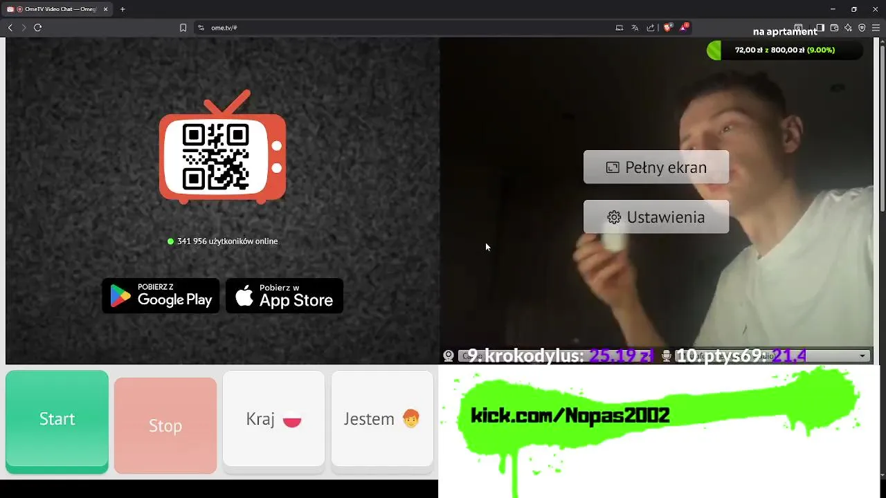
Task: Open the translate page icon
Action: (635, 28)
